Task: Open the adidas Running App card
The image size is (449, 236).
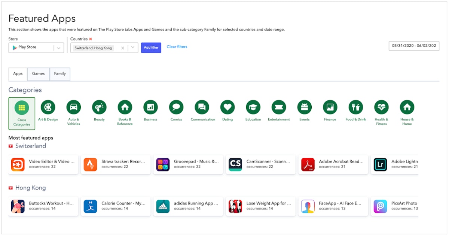Action: coord(188,206)
